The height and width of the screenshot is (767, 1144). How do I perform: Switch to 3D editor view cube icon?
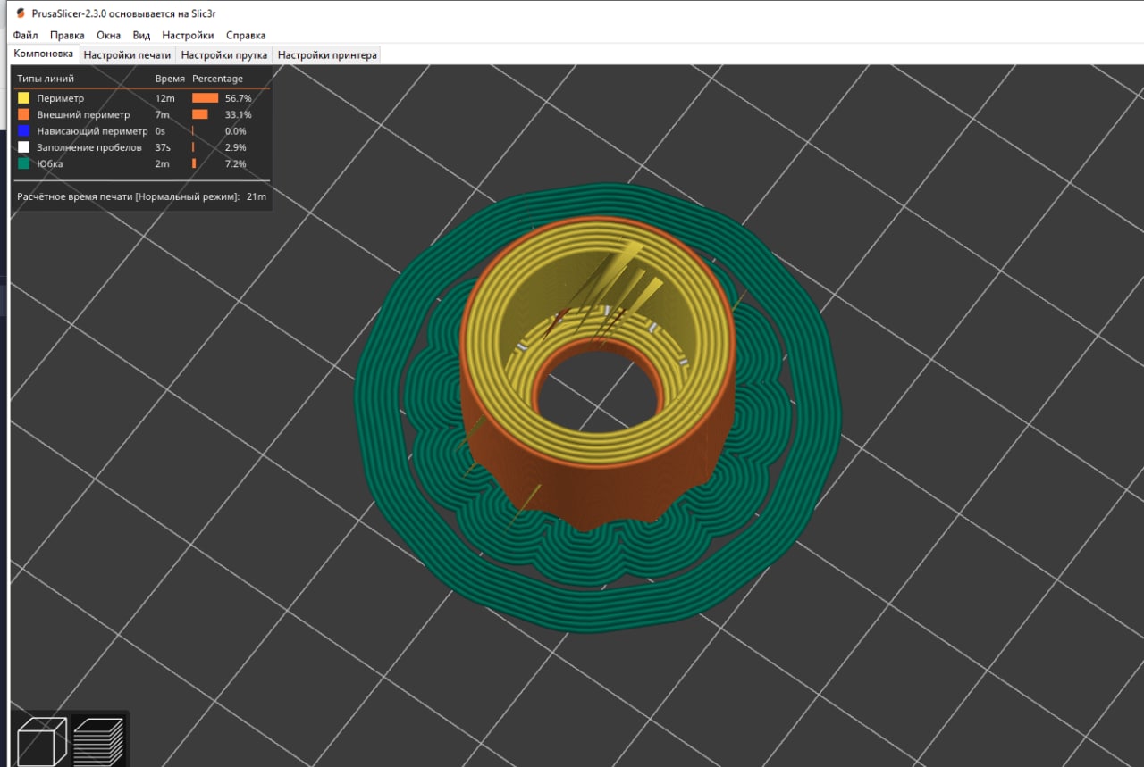tap(42, 740)
